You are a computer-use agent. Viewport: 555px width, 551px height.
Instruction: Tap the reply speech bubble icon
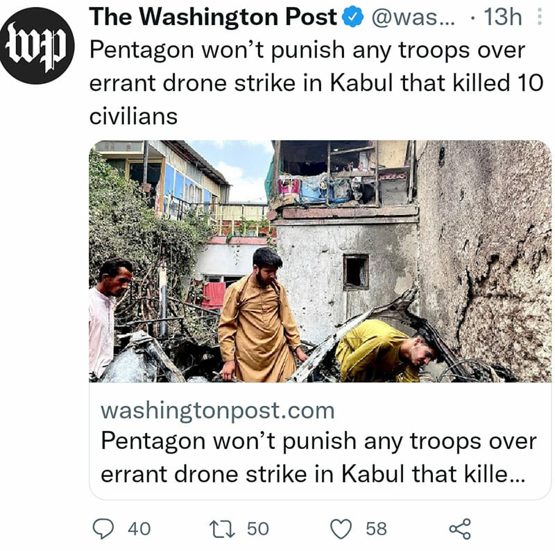pyautogui.click(x=103, y=529)
